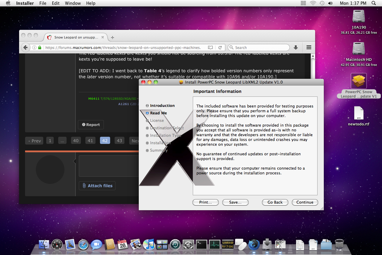This screenshot has height=255, width=382.
Task: Select the PowerPC Snow Leopard package icon
Action: [x=359, y=81]
